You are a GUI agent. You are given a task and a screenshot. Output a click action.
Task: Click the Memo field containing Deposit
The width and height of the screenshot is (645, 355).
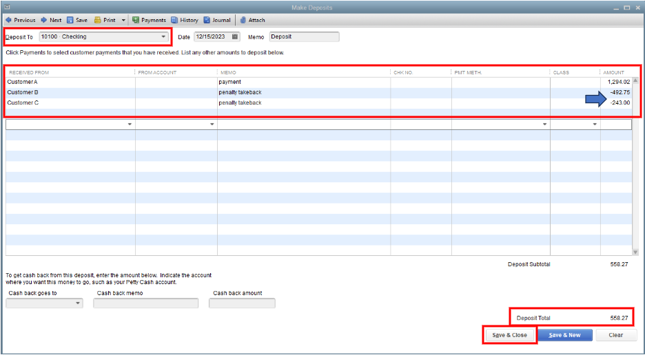pyautogui.click(x=305, y=36)
